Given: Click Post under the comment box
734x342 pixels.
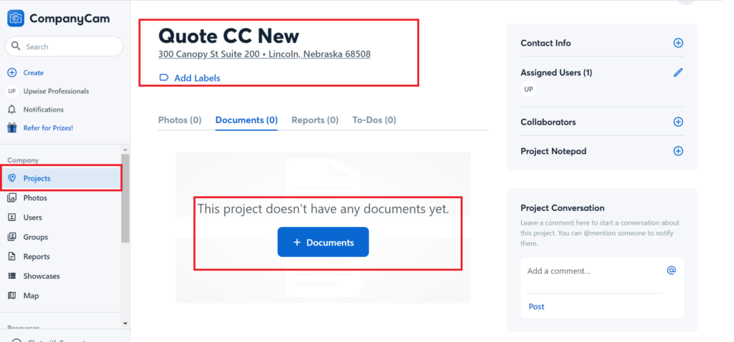Looking at the screenshot, I should 536,306.
